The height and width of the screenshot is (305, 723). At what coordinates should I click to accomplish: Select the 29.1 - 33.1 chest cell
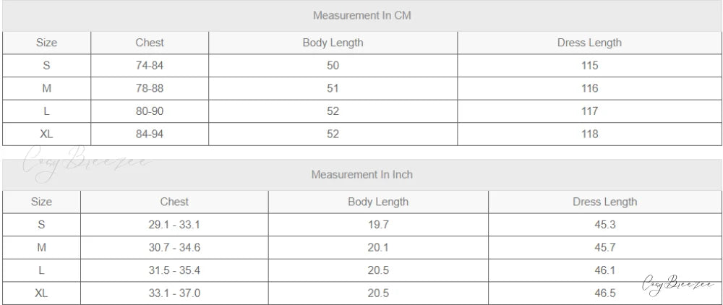174,225
